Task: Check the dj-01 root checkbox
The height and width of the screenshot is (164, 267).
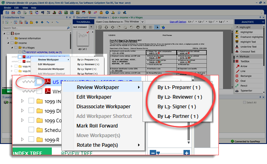Action: [8, 34]
